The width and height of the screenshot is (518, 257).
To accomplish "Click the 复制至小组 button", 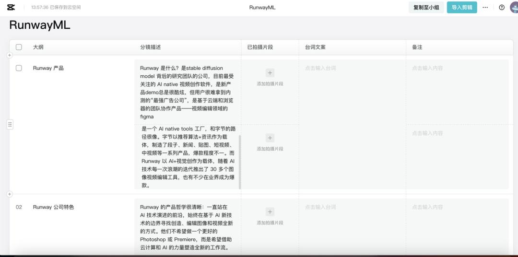I will (426, 7).
